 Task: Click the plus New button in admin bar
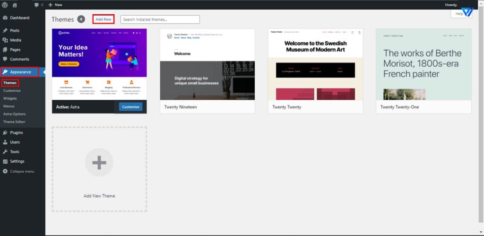[55, 5]
